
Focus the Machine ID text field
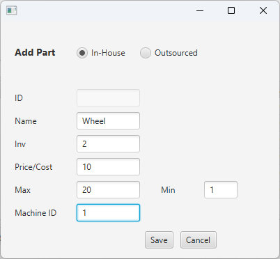pyautogui.click(x=108, y=213)
